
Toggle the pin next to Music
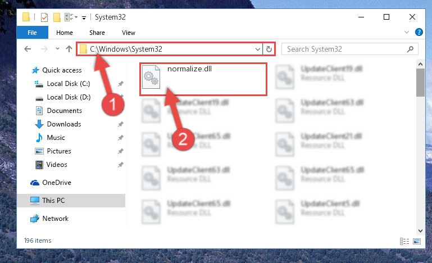[x=120, y=138]
